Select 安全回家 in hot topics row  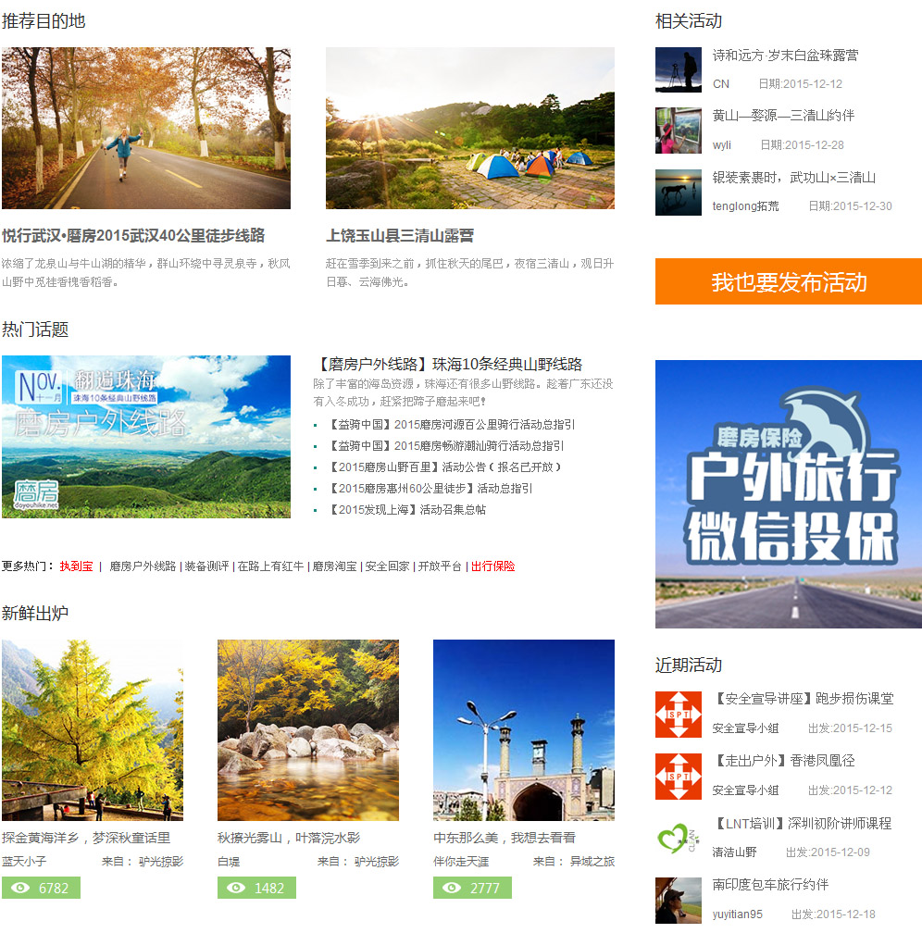coord(387,566)
